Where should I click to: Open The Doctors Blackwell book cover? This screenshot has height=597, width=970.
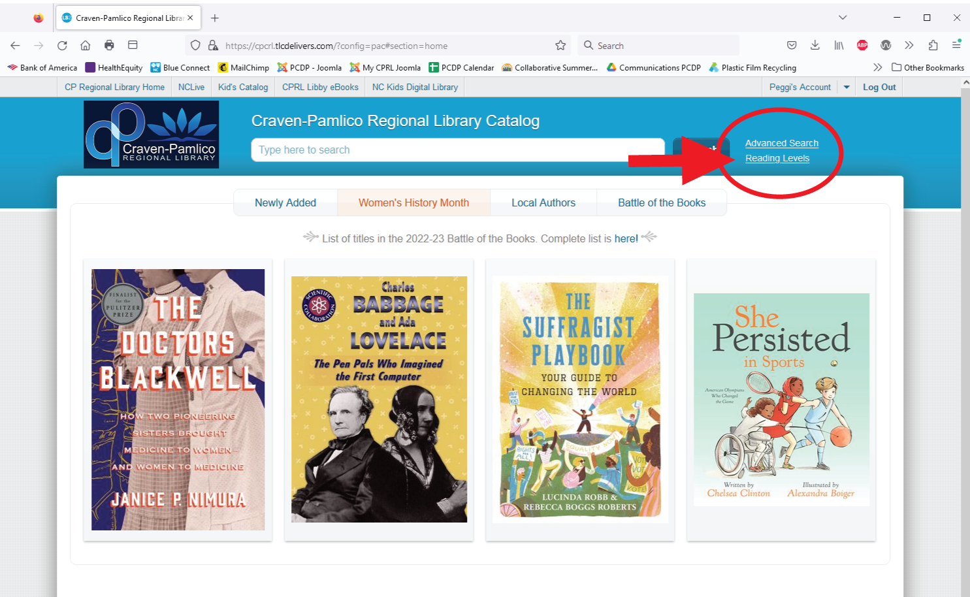[178, 400]
